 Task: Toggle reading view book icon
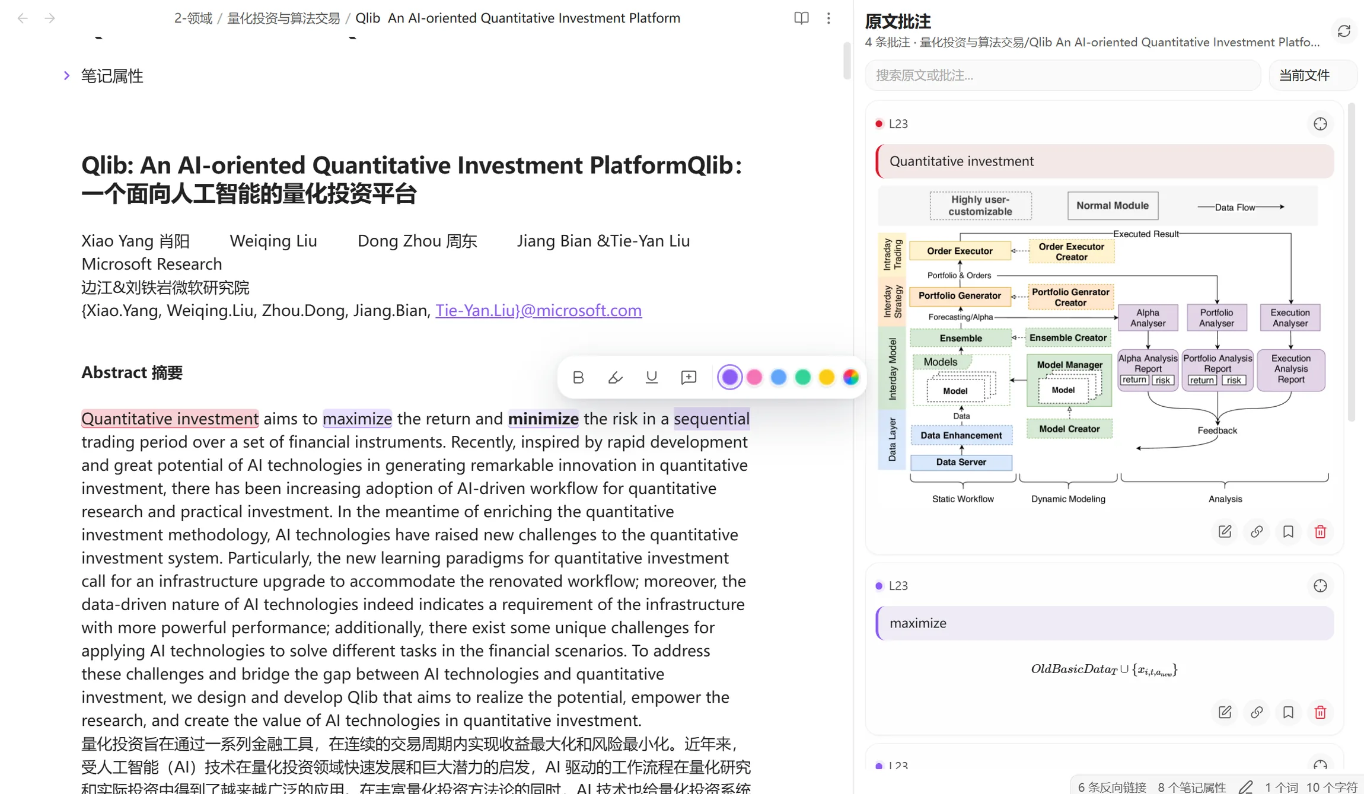point(801,18)
